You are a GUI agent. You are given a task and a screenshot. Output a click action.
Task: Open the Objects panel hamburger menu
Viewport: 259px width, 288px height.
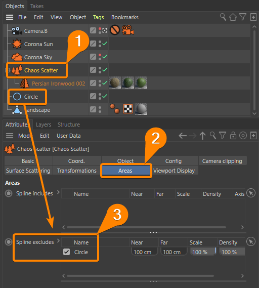10,17
